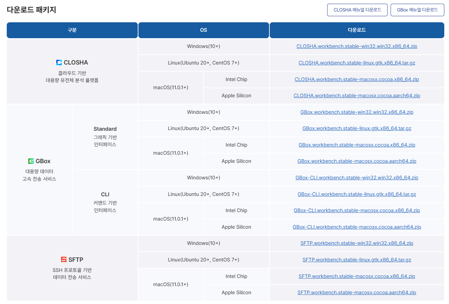Download CLOSHA macOS aarch64 zip
Screen dimensions: 449x304
pyautogui.click(x=356, y=96)
